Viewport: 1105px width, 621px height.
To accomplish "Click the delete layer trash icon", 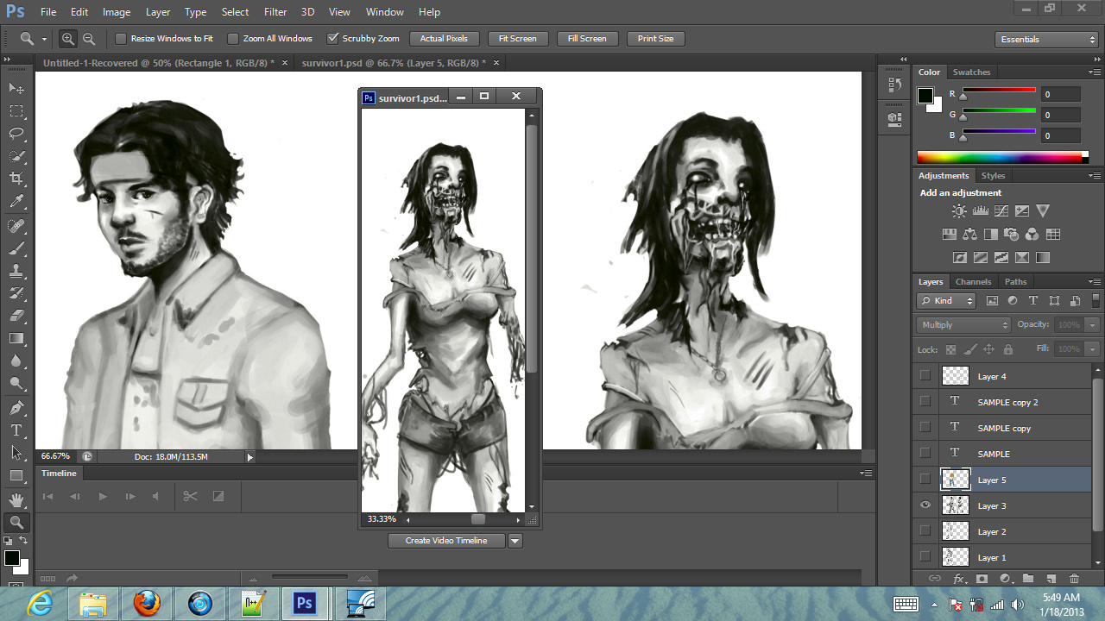I will [x=1074, y=579].
